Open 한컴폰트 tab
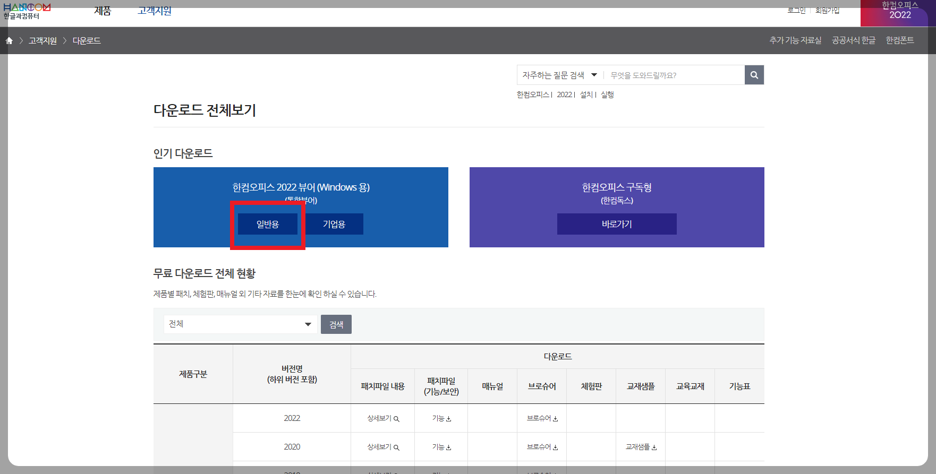Screen dimensions: 936x474 [900, 40]
